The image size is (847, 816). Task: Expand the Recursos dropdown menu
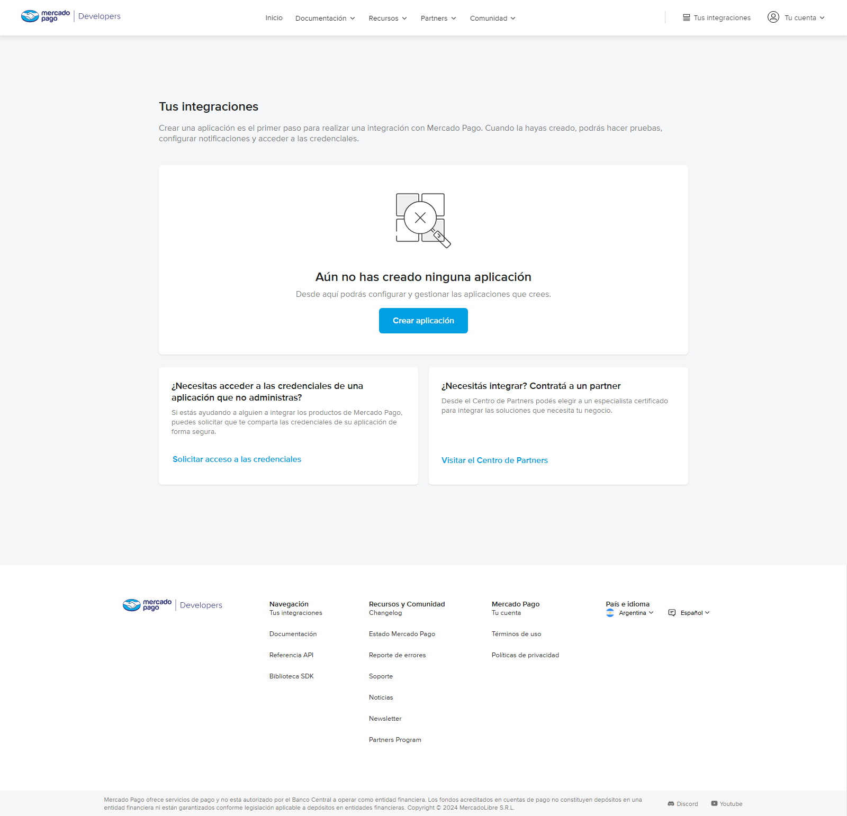coord(388,18)
